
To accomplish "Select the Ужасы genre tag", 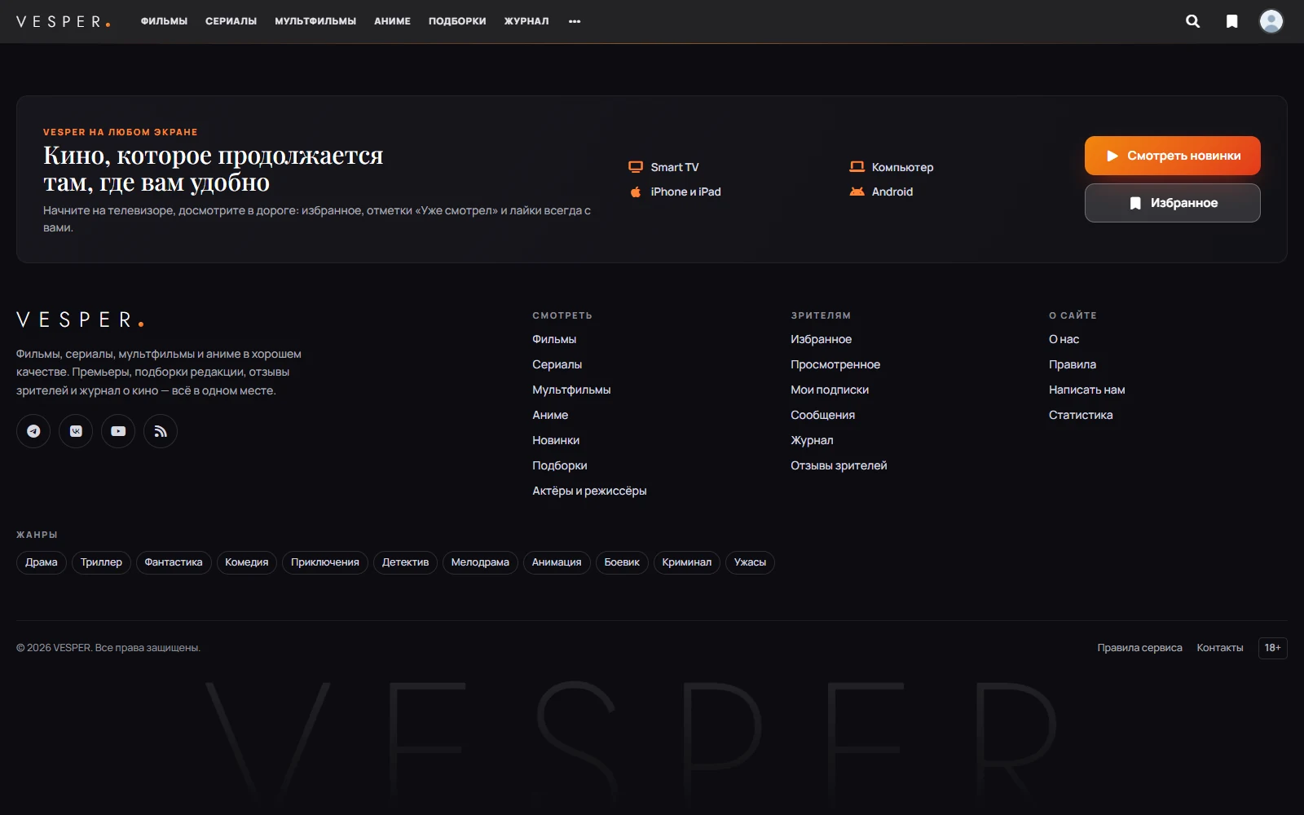I will (750, 562).
